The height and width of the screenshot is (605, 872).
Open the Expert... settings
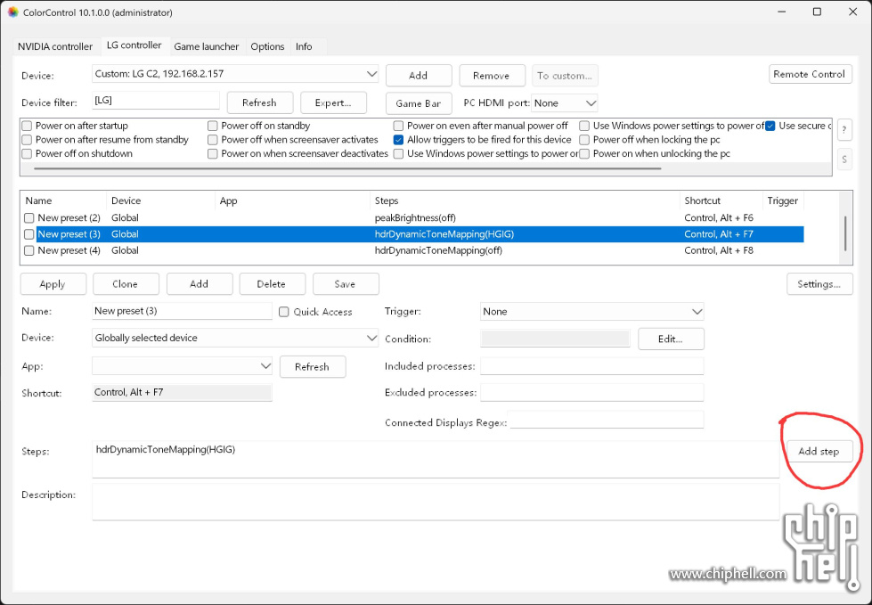tap(333, 102)
